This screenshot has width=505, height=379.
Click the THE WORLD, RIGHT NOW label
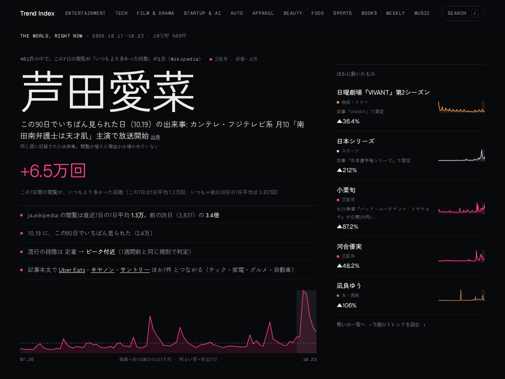click(x=51, y=36)
